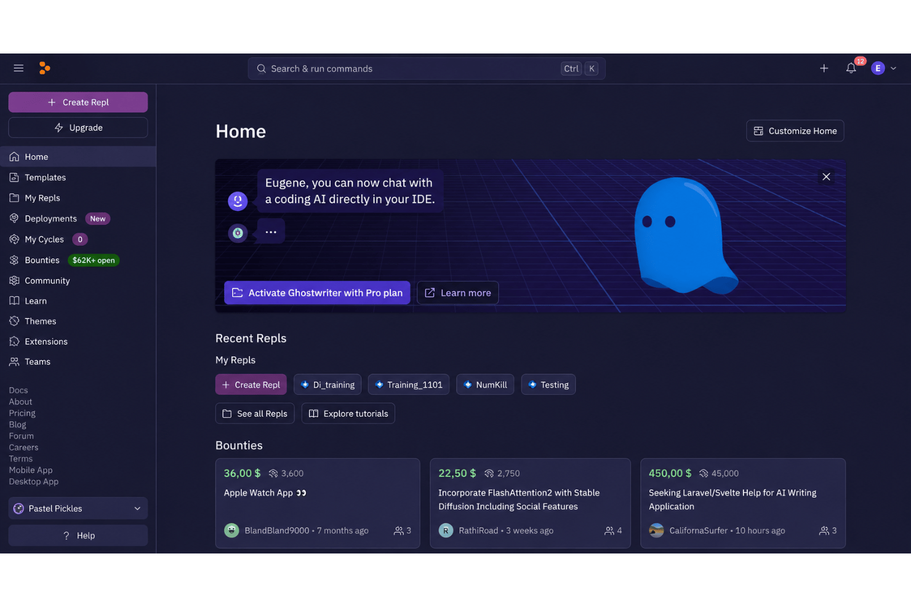Viewport: 911px width, 607px height.
Task: Open the notifications bell icon
Action: coord(851,68)
